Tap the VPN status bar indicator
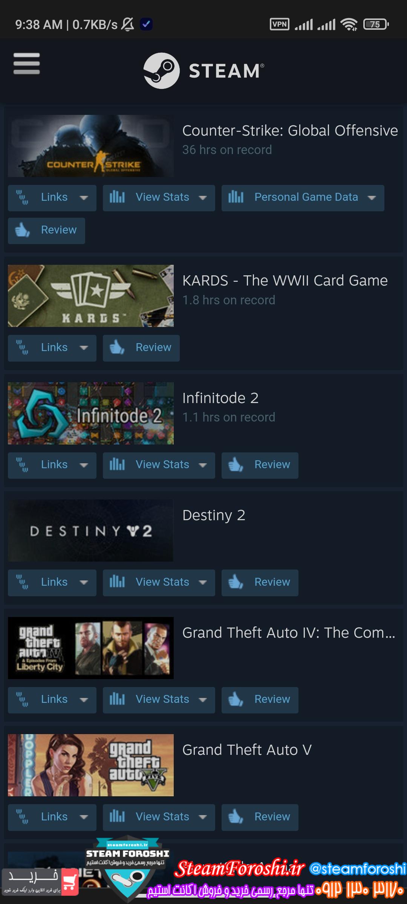Screen dimensions: 407x904 (280, 24)
